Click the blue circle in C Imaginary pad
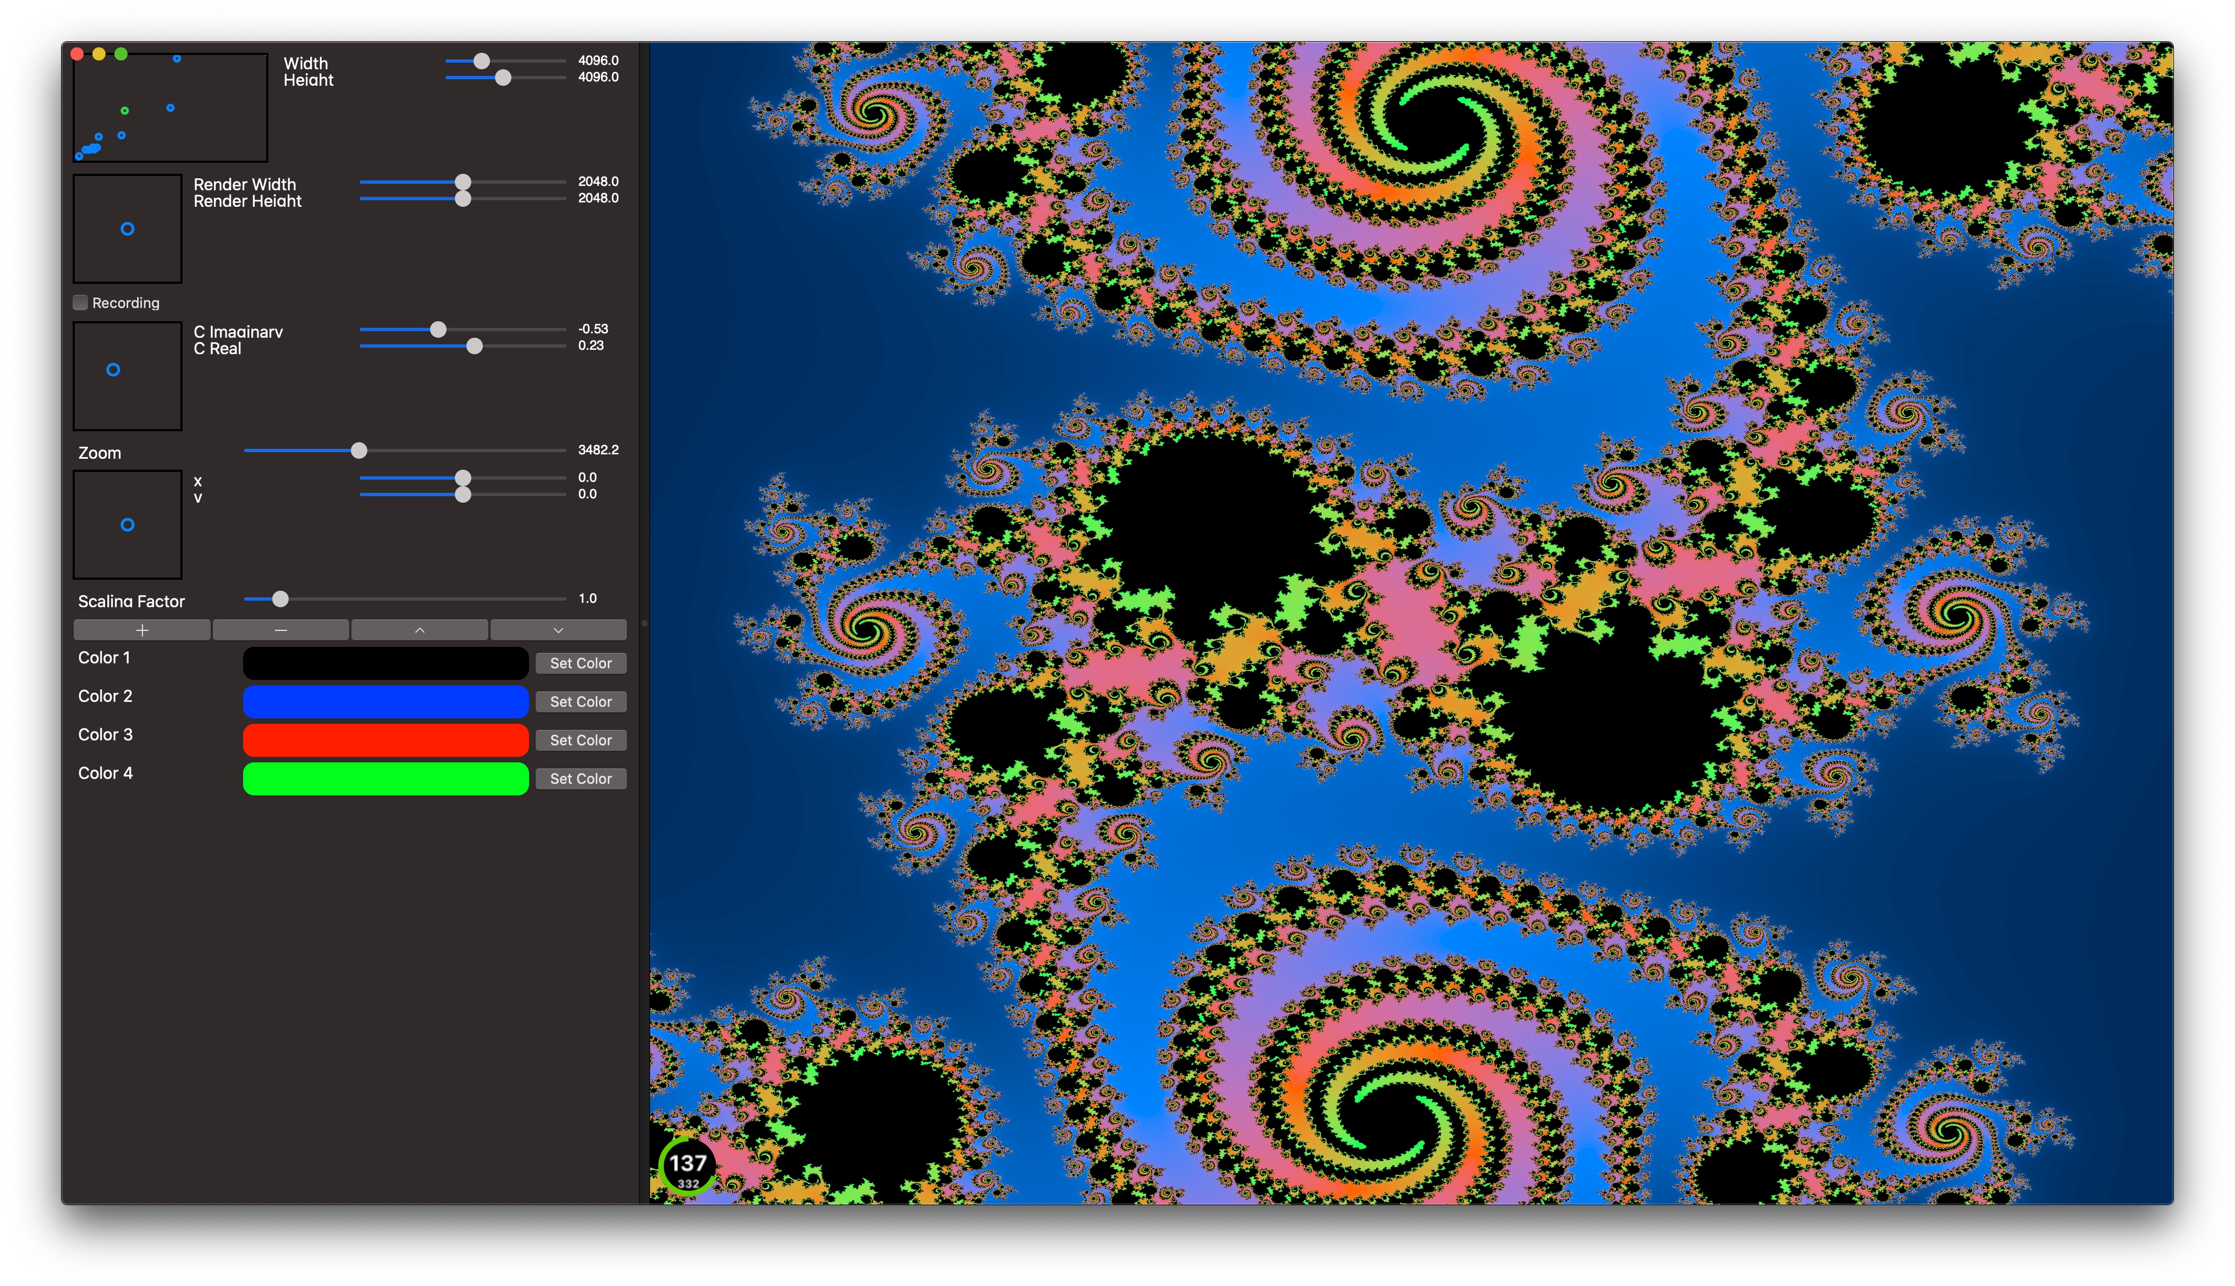 [113, 370]
